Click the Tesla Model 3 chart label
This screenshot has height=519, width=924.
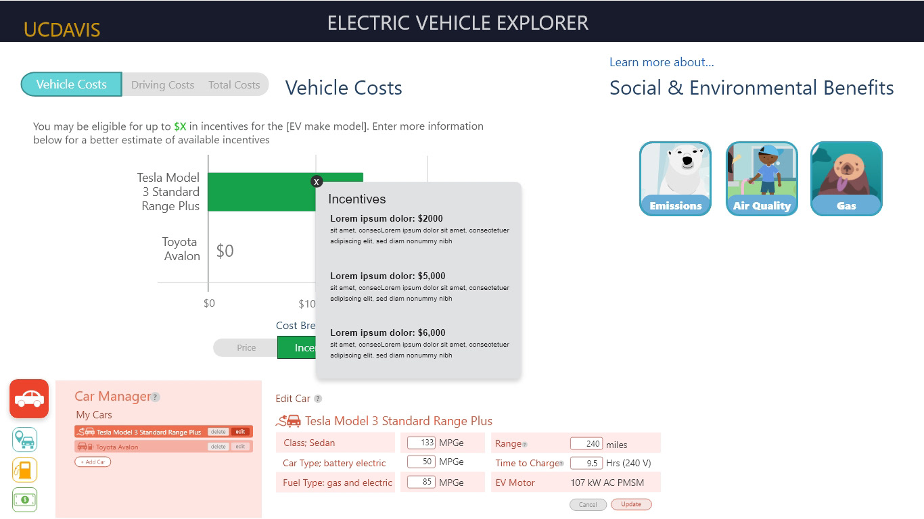(x=168, y=192)
